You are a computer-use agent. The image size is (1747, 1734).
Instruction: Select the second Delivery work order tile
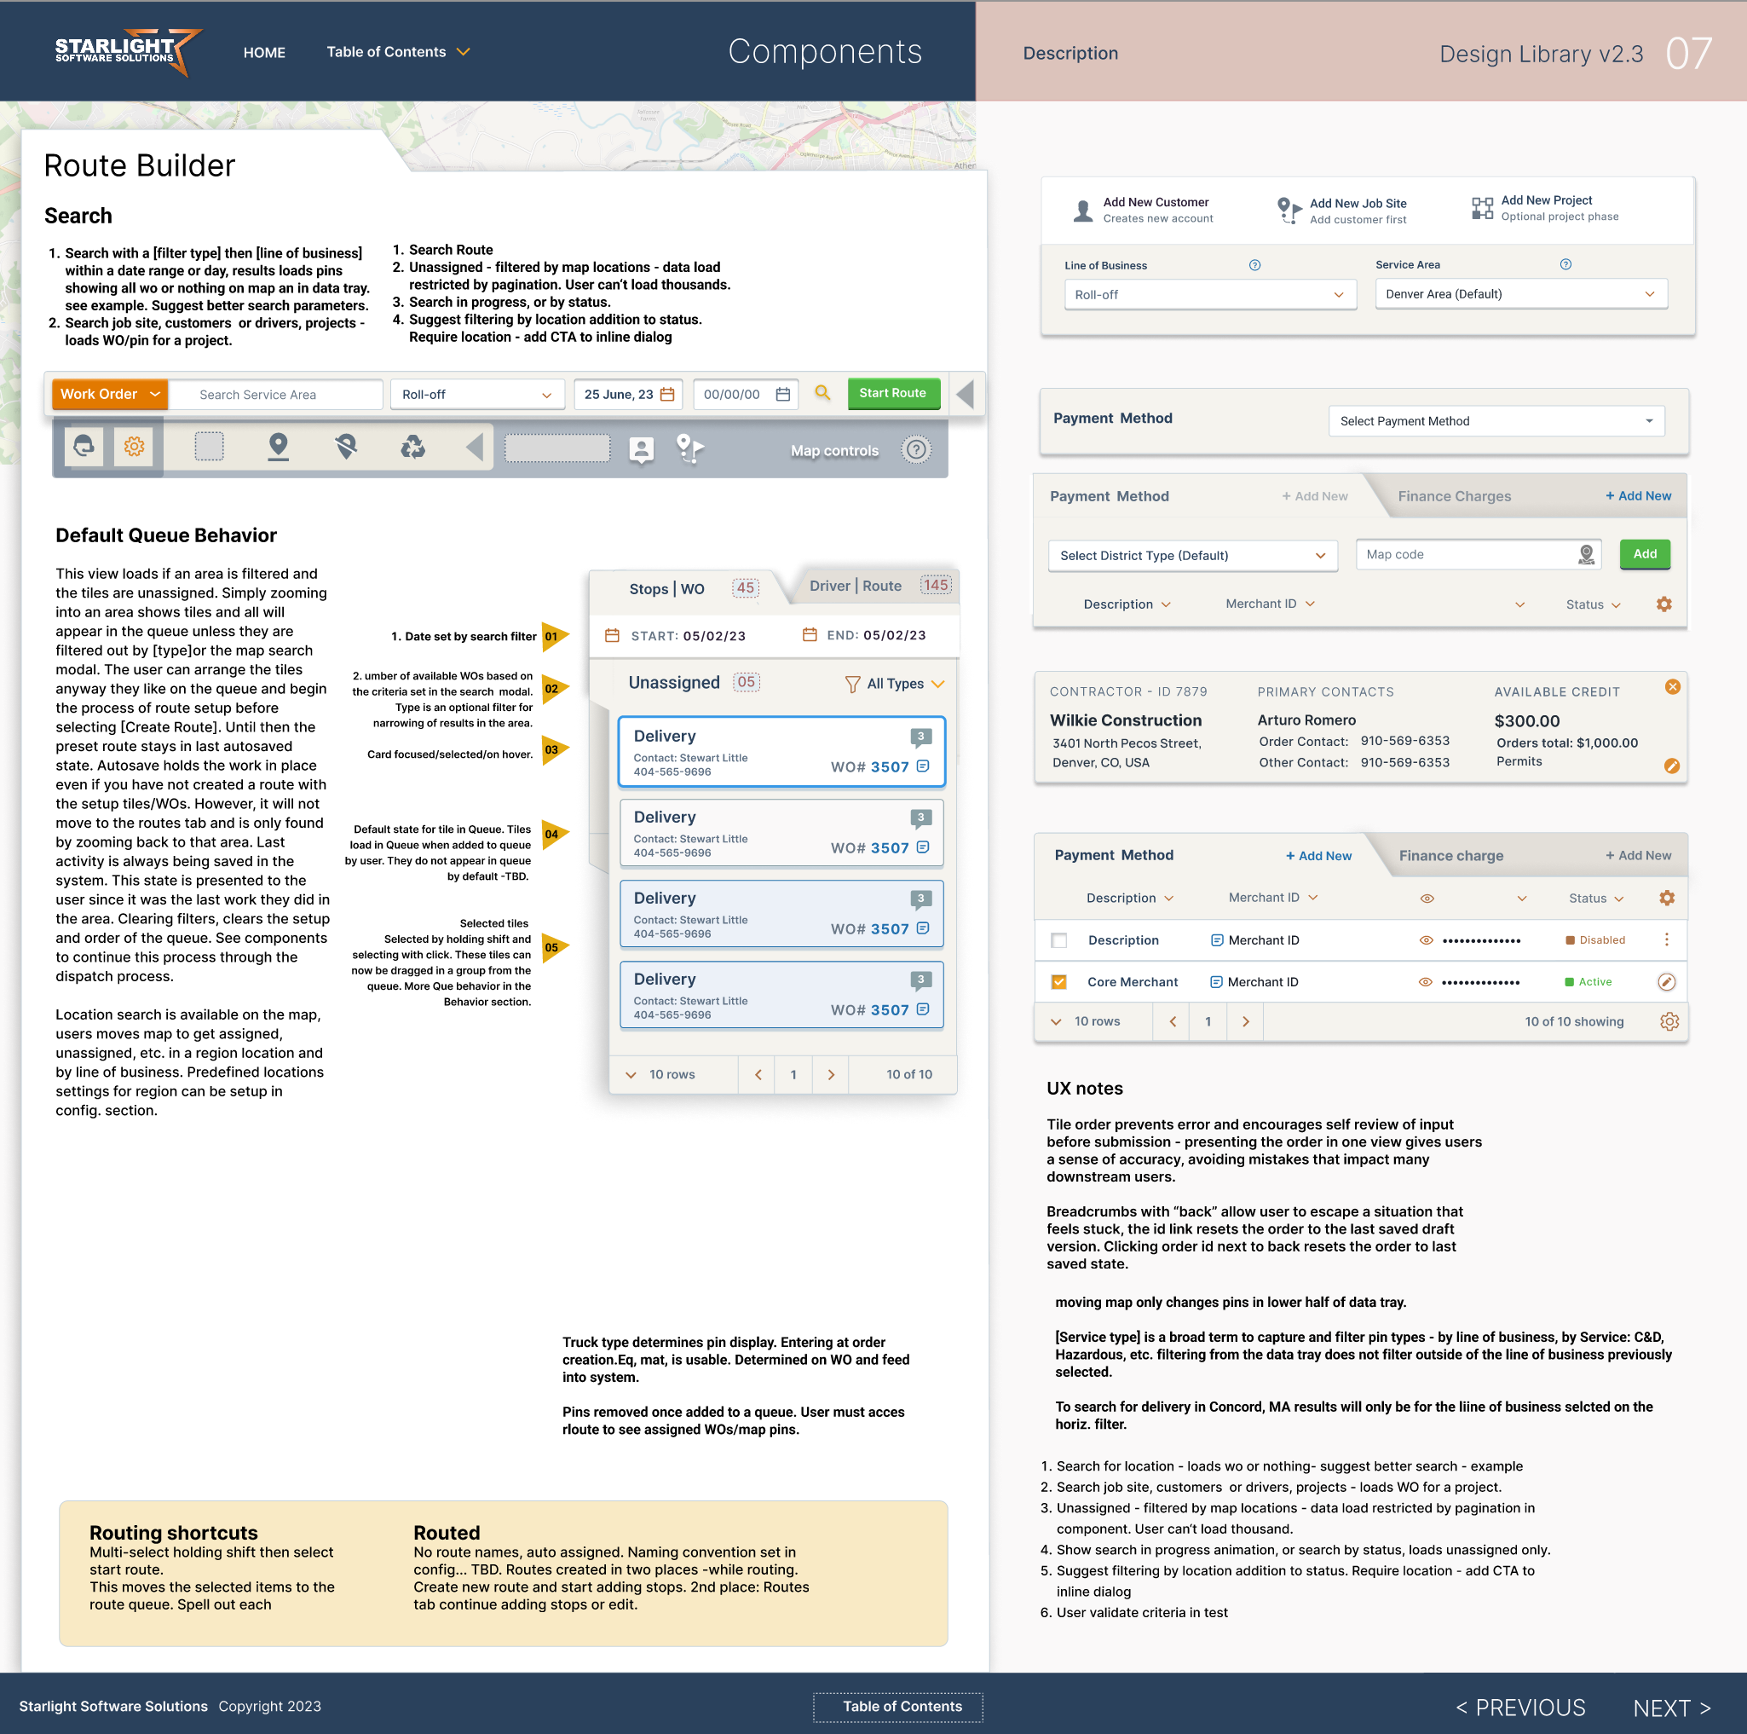point(781,832)
